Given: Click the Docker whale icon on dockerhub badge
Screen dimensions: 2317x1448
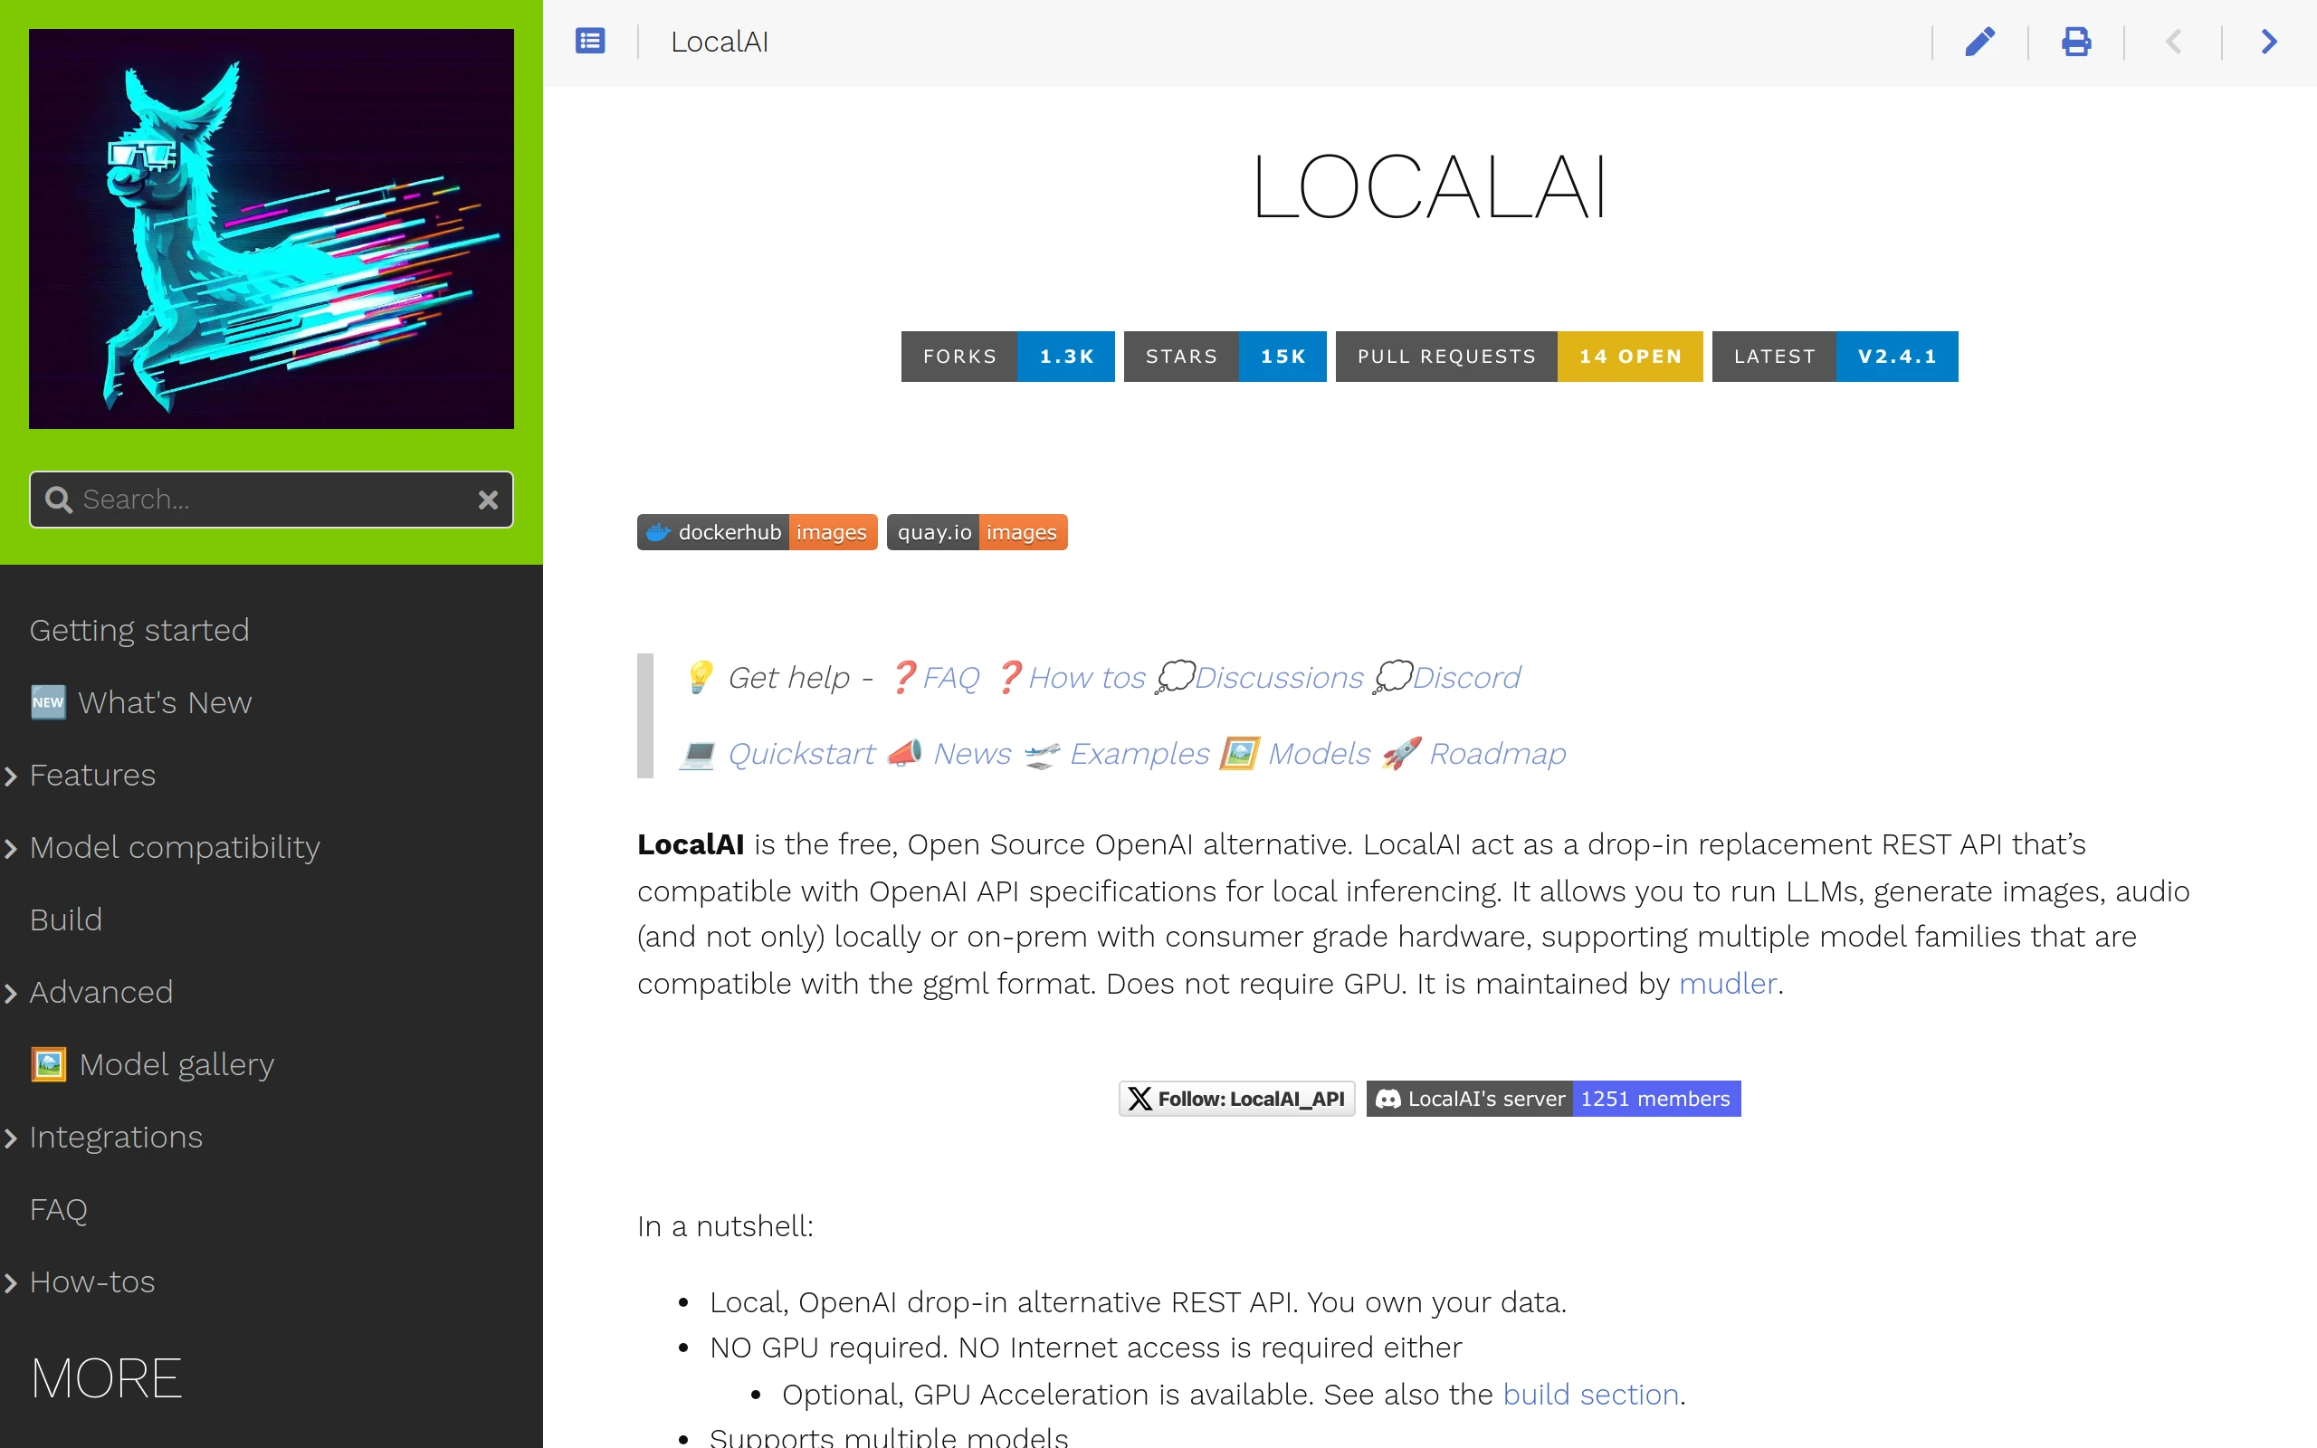Looking at the screenshot, I should 658,531.
